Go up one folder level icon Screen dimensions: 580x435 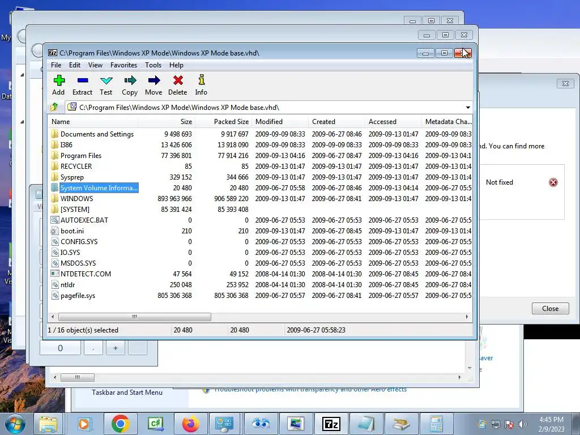pos(54,107)
